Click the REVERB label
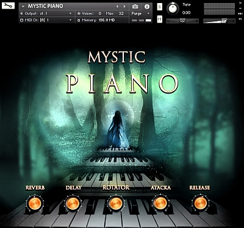Screen dimensions: 244x228 coord(35,188)
